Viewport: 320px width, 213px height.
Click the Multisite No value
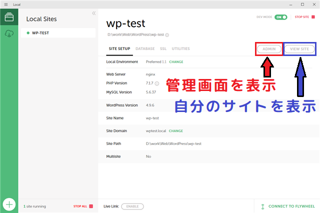click(x=148, y=156)
